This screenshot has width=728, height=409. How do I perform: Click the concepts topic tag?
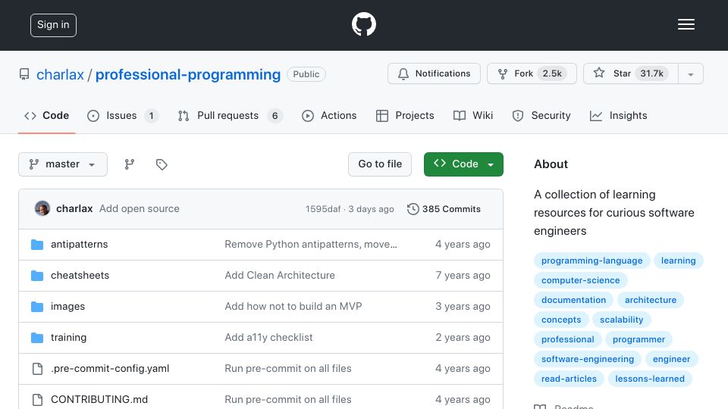pyautogui.click(x=561, y=320)
